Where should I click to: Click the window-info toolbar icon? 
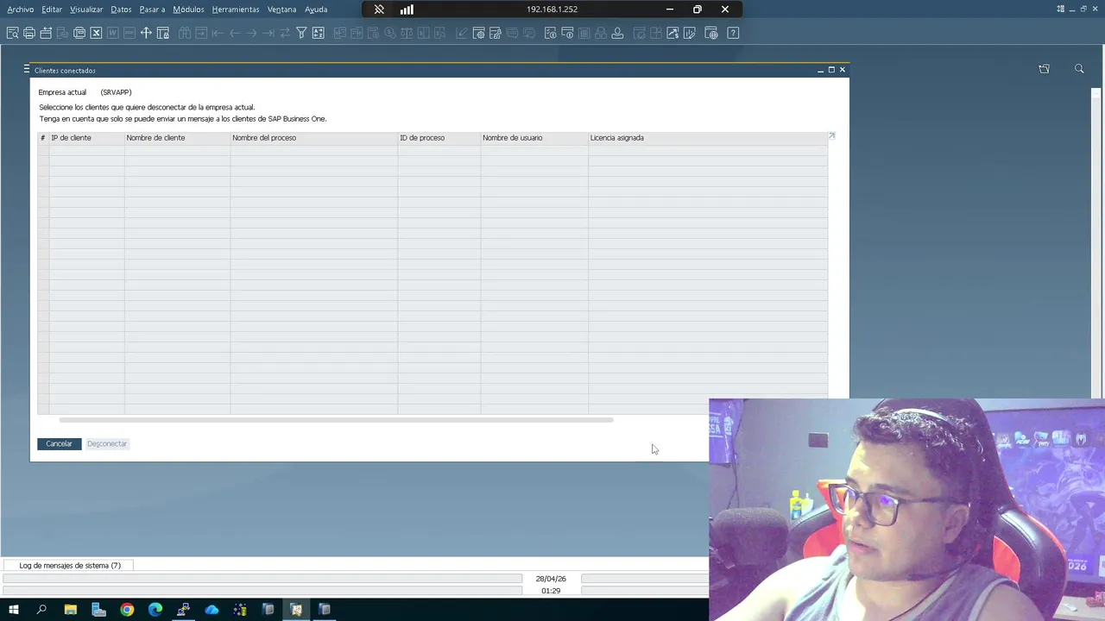pos(567,33)
